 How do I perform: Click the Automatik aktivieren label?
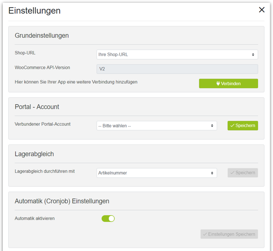click(35, 218)
